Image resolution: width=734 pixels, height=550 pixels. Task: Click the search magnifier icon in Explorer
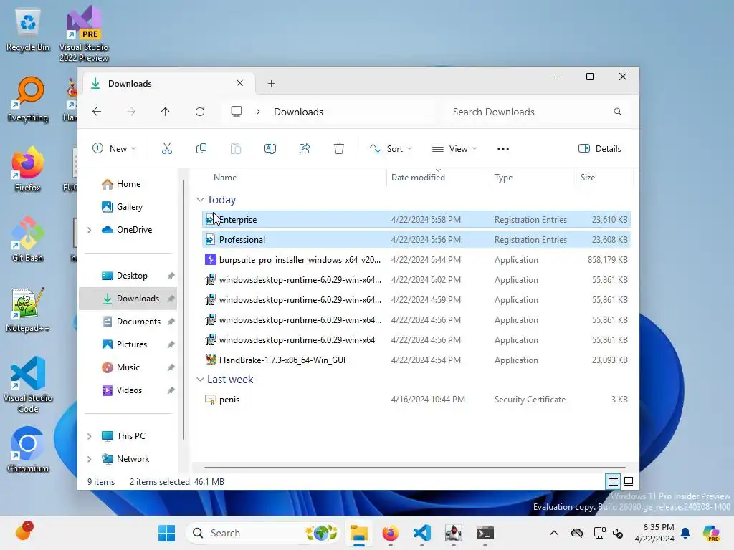(x=618, y=112)
